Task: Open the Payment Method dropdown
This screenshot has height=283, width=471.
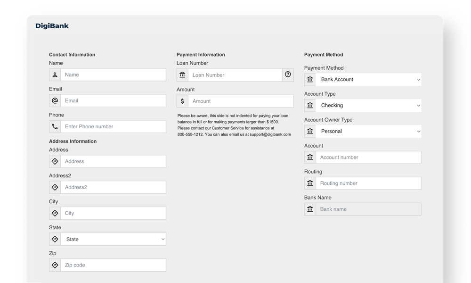Action: (x=368, y=79)
